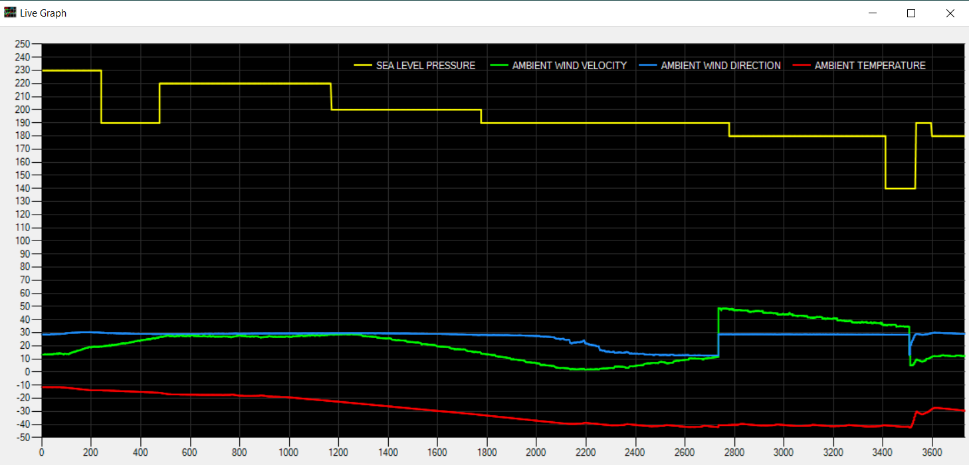This screenshot has width=969, height=465.
Task: Click the yellow pressure dip at the 140 level
Action: click(x=901, y=189)
